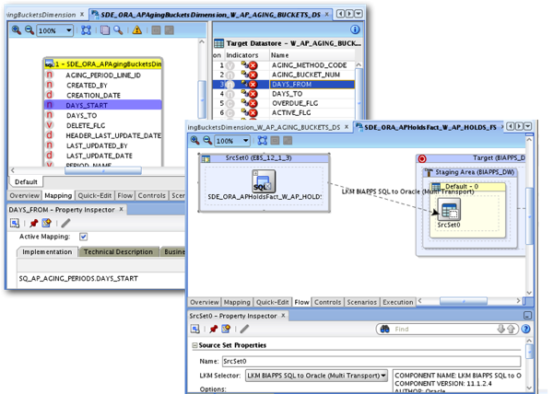Image resolution: width=553 pixels, height=394 pixels.
Task: Toggle the Active Mapping checkbox
Action: 83,237
